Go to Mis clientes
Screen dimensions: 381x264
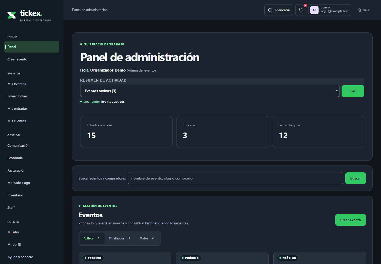coord(32,121)
